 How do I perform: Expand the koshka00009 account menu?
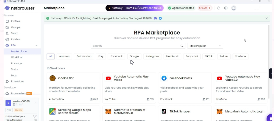pos(36,103)
